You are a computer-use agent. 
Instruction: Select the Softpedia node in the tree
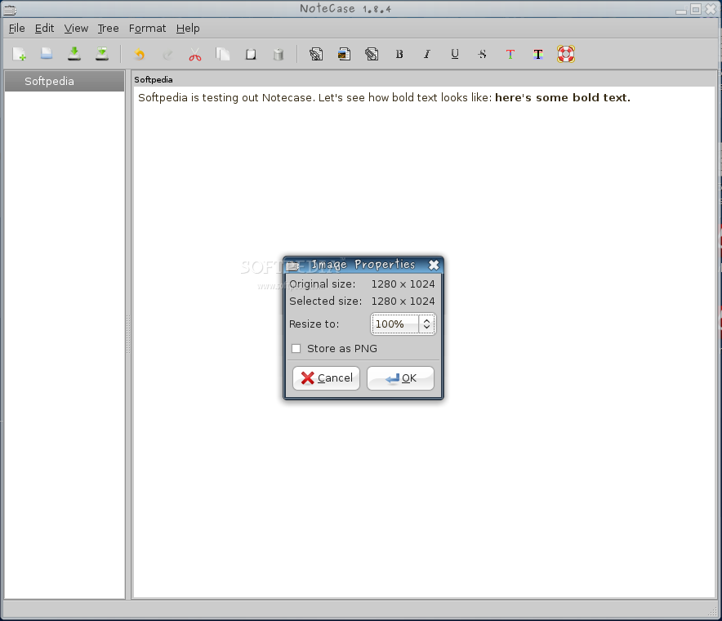(x=65, y=81)
